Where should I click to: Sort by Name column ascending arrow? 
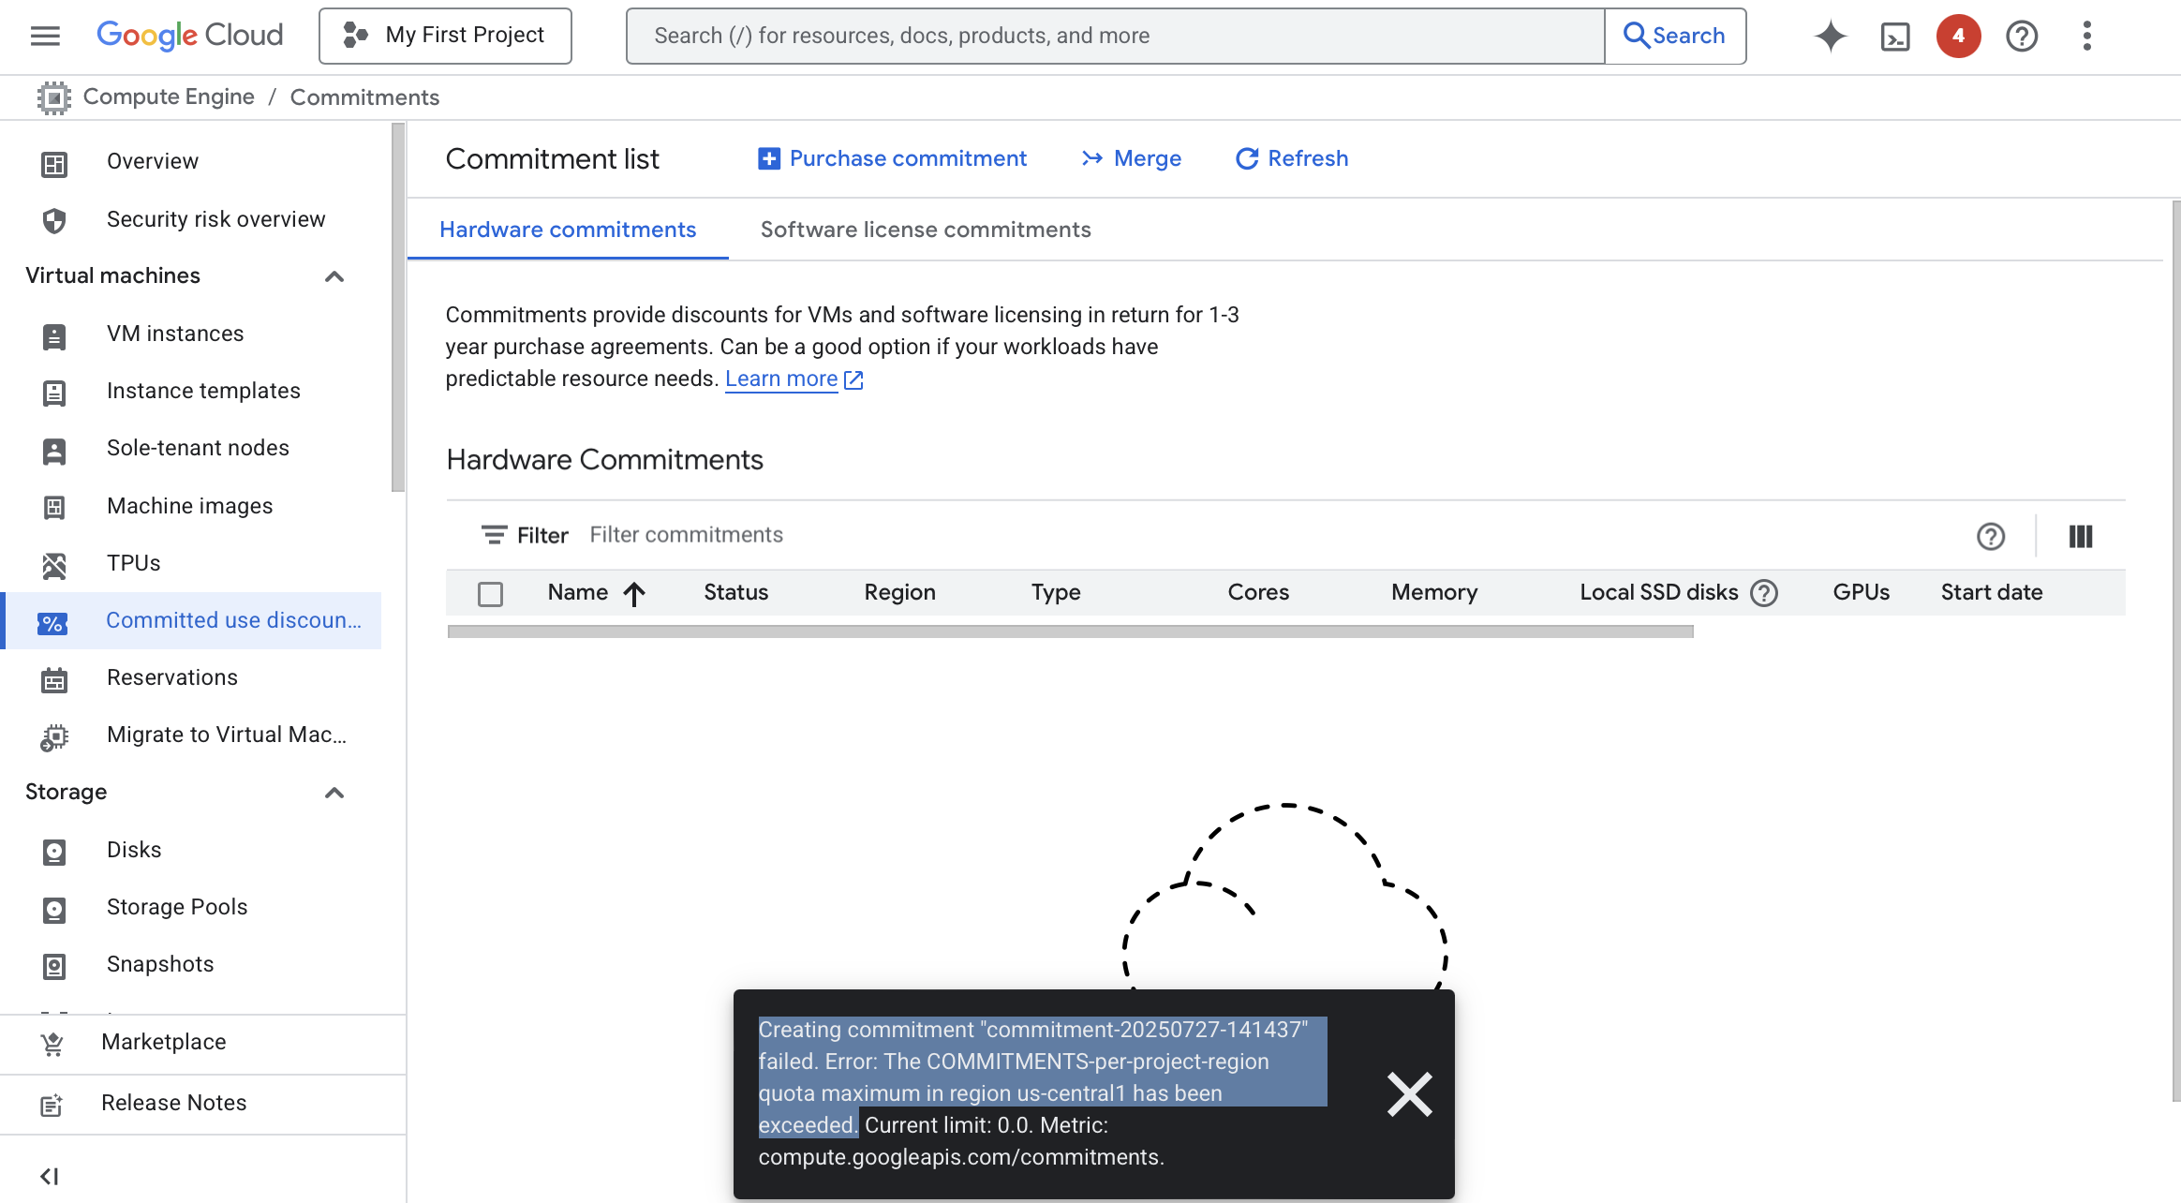[x=634, y=593]
